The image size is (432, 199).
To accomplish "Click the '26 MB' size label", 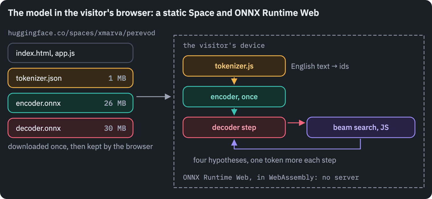I will [x=115, y=103].
